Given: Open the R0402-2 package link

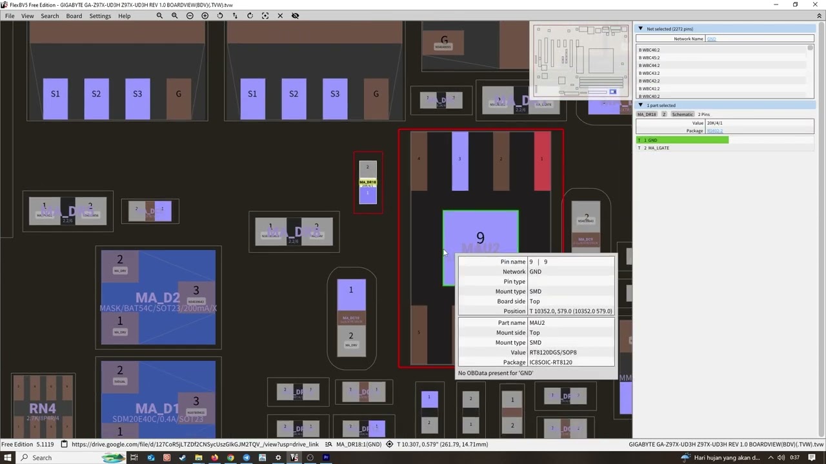Looking at the screenshot, I should point(715,131).
